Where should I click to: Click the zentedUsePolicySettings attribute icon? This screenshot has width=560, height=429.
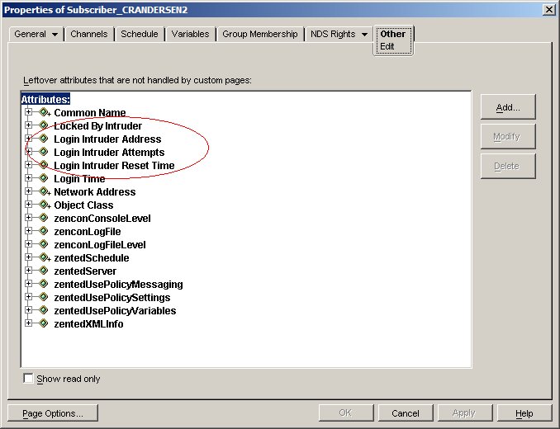44,297
